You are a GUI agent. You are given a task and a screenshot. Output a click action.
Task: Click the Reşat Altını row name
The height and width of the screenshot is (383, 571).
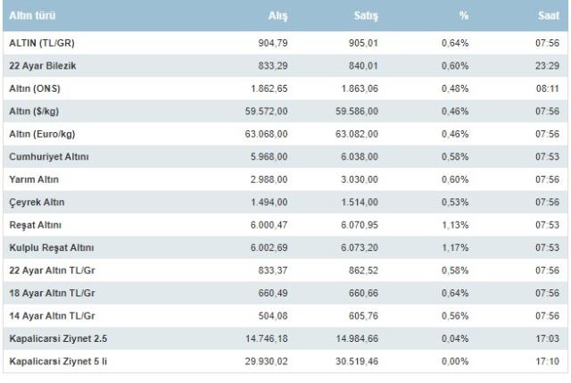tap(34, 226)
